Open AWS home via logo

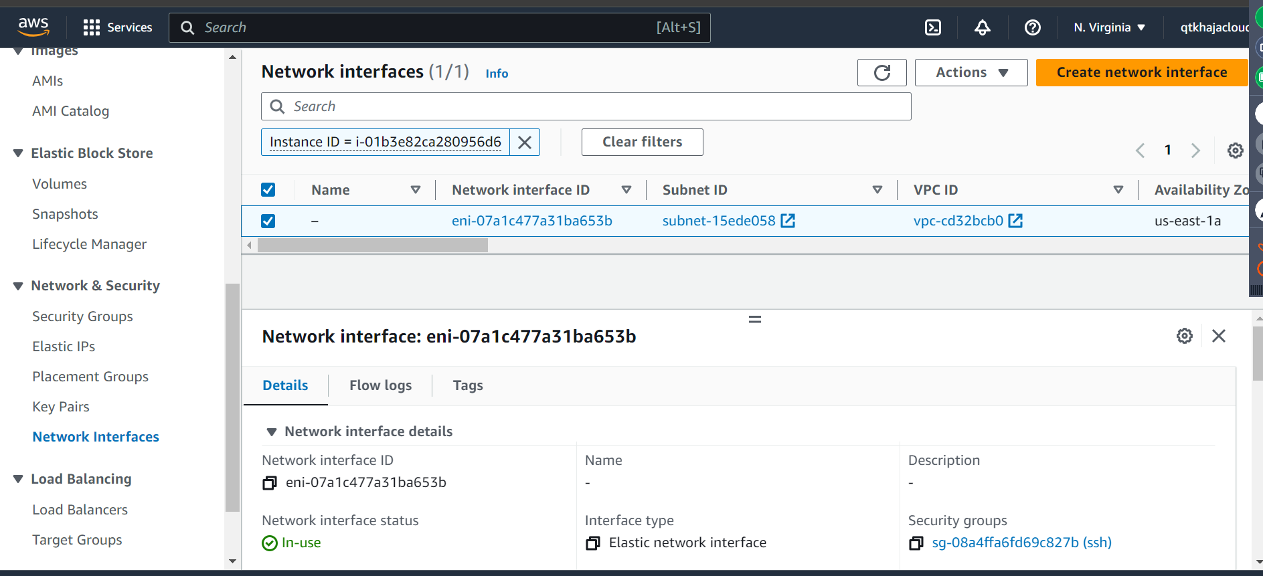click(x=33, y=27)
